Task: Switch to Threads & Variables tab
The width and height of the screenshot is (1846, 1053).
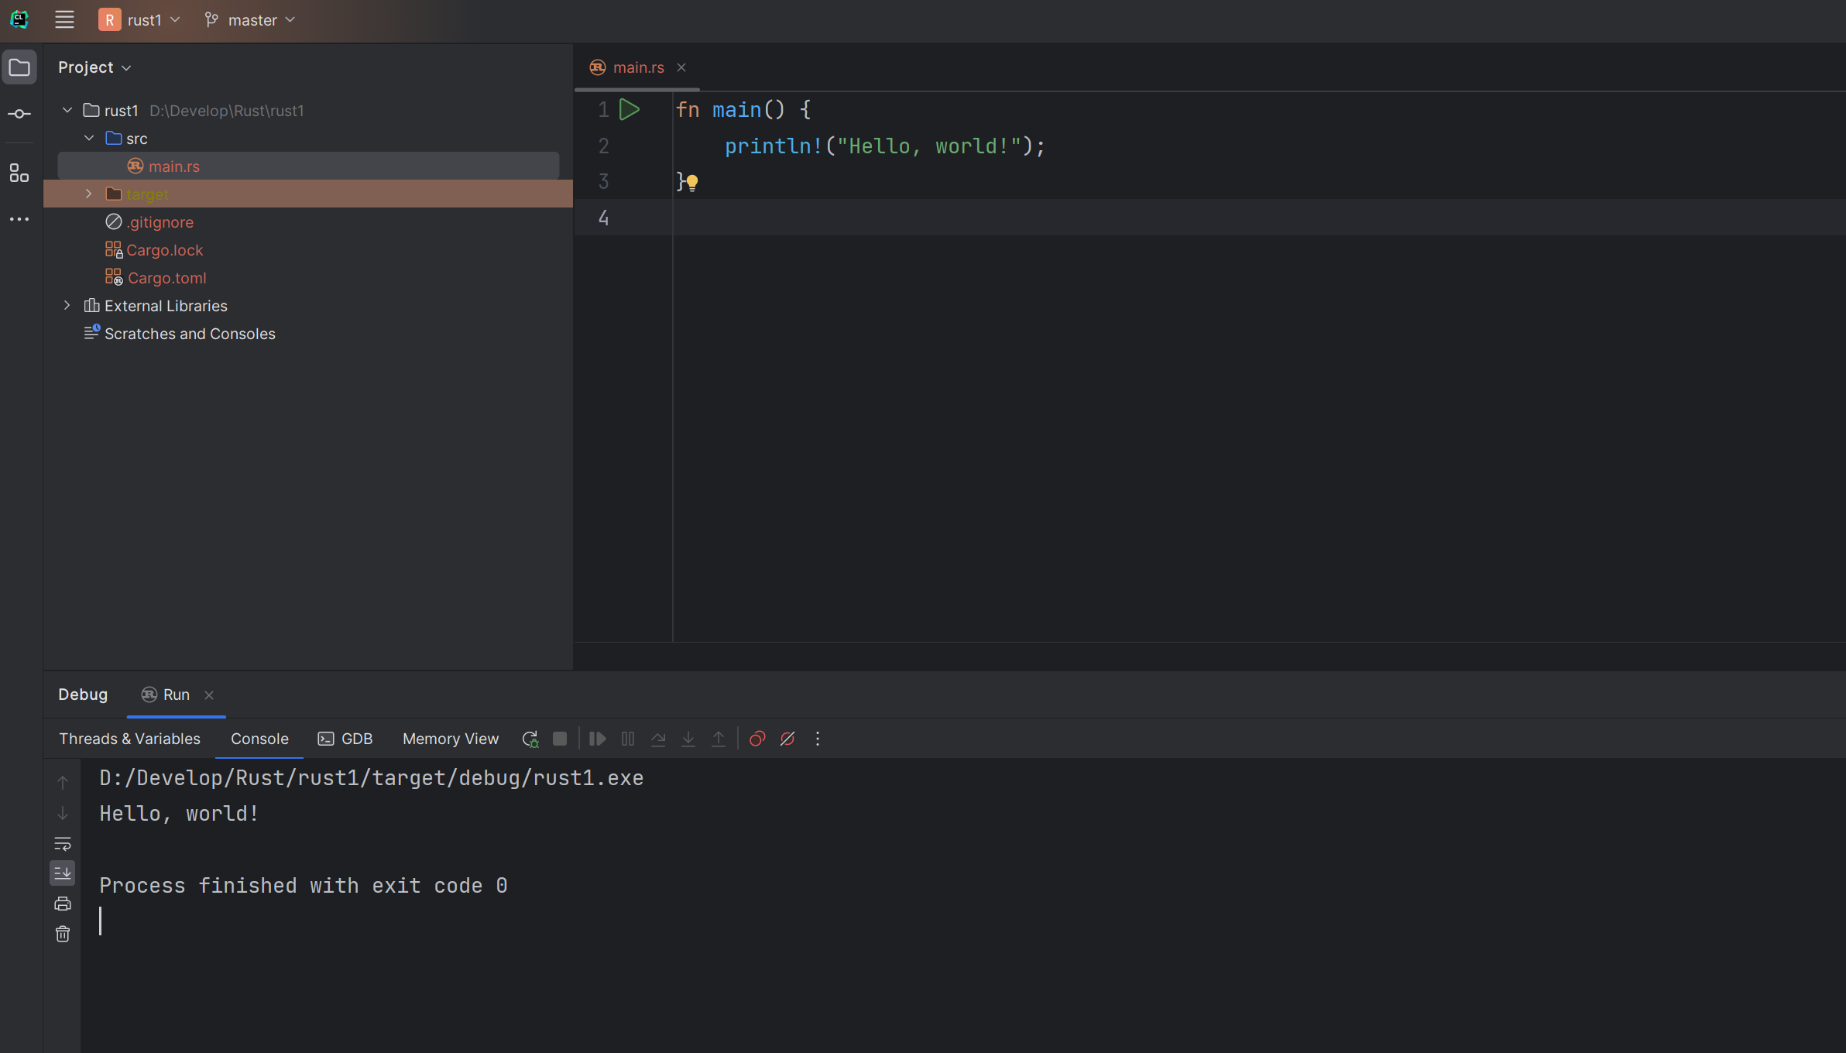Action: (x=129, y=739)
